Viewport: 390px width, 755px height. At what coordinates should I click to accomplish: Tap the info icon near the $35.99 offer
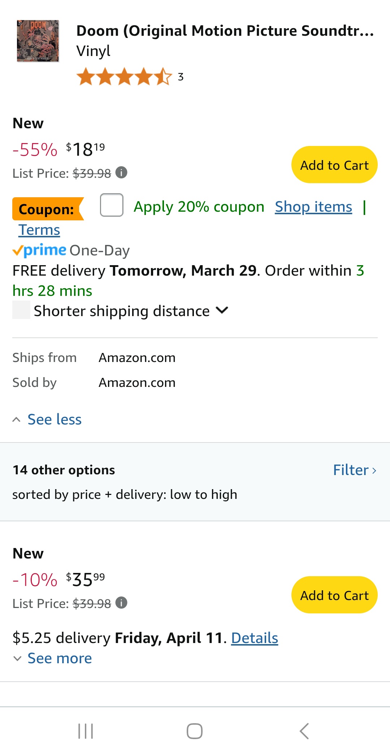(122, 603)
